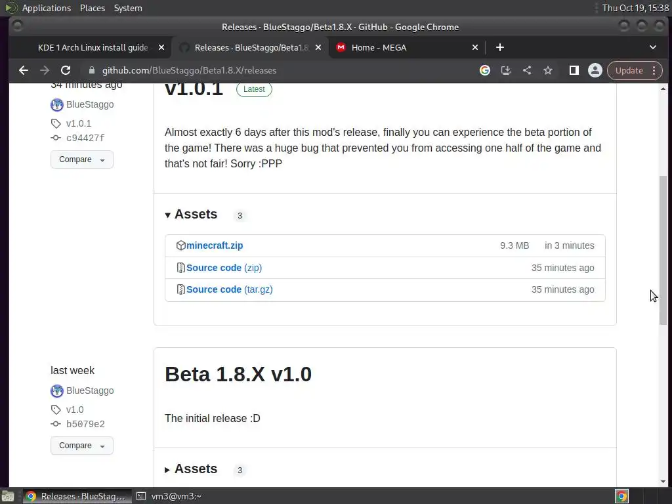The image size is (672, 504).
Task: Open the System menu
Action: tap(128, 8)
